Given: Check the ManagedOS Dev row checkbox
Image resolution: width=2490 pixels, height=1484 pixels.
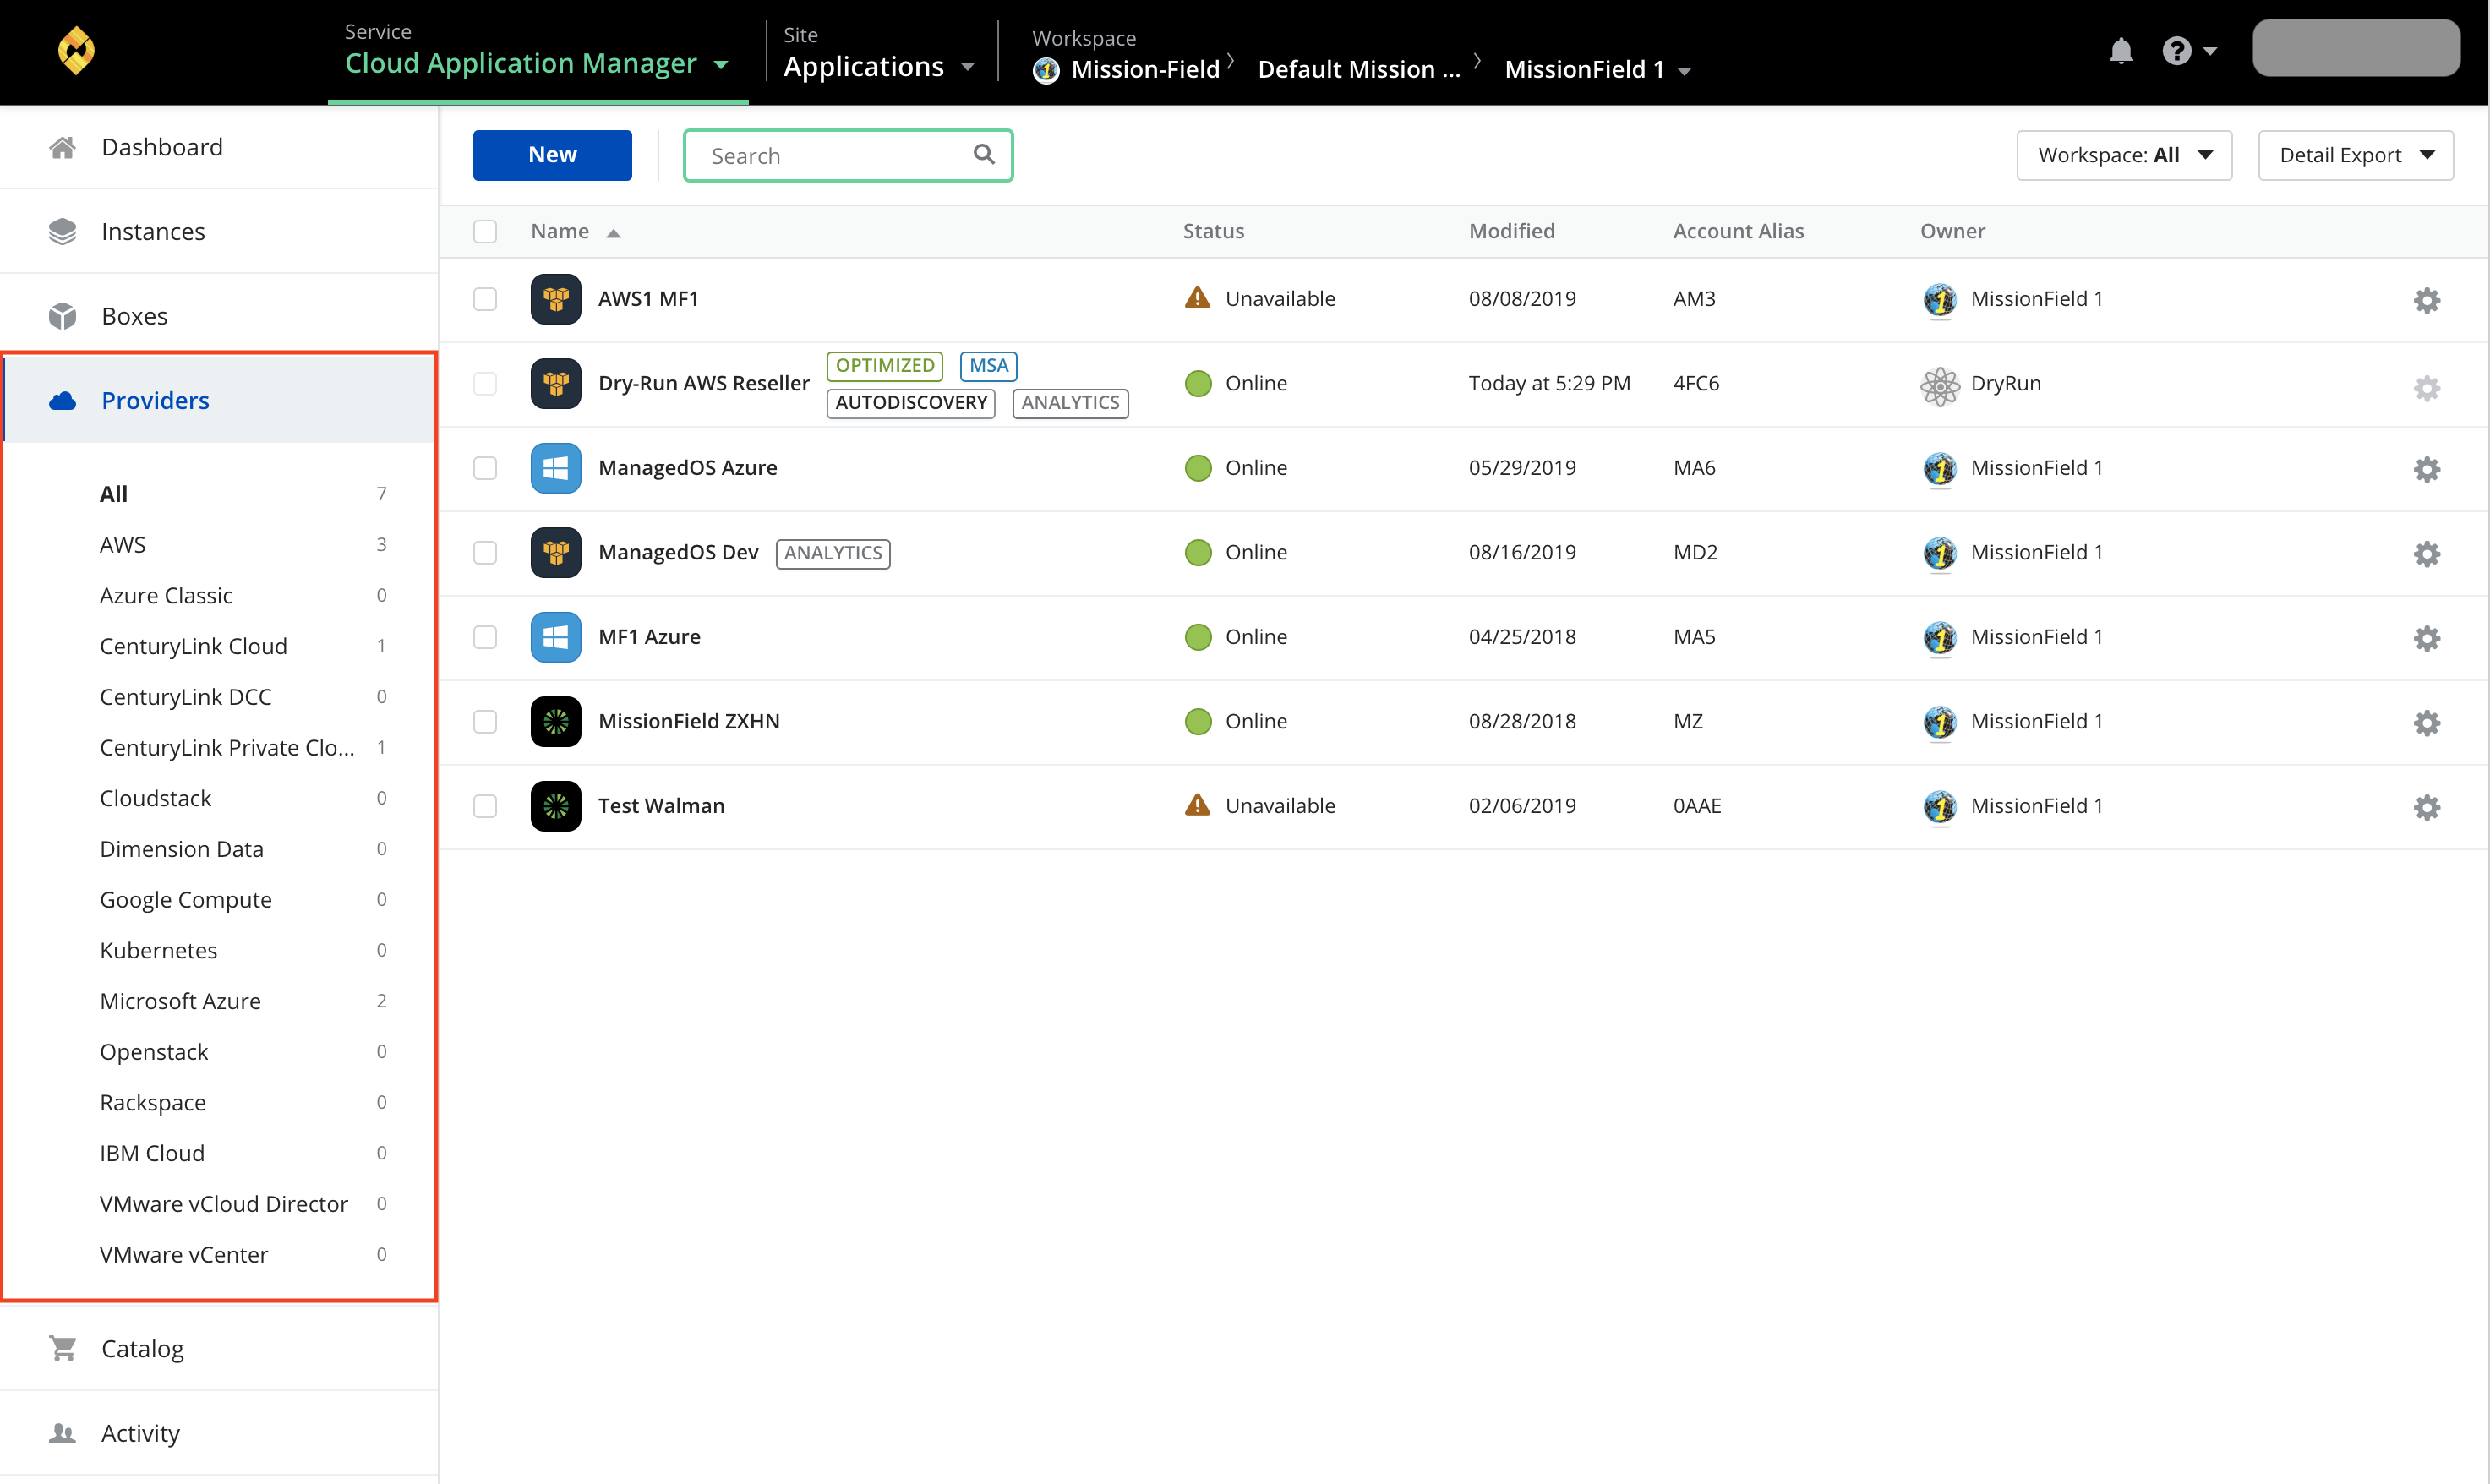Looking at the screenshot, I should pyautogui.click(x=485, y=552).
